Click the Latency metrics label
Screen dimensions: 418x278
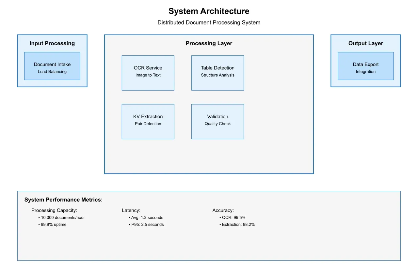coord(131,210)
